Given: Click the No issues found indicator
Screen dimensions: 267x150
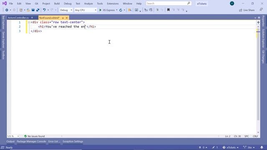Looking at the screenshot, I should coord(34,136).
